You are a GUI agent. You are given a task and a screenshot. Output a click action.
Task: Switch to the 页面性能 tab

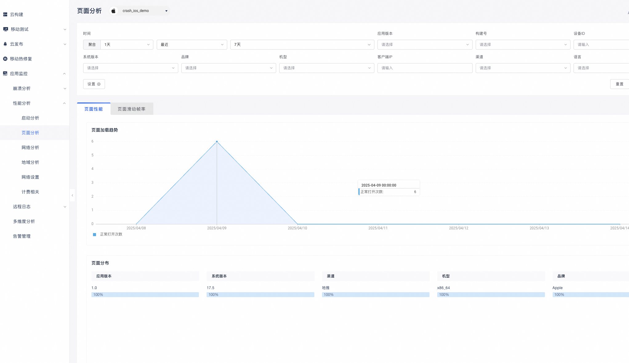coord(94,109)
